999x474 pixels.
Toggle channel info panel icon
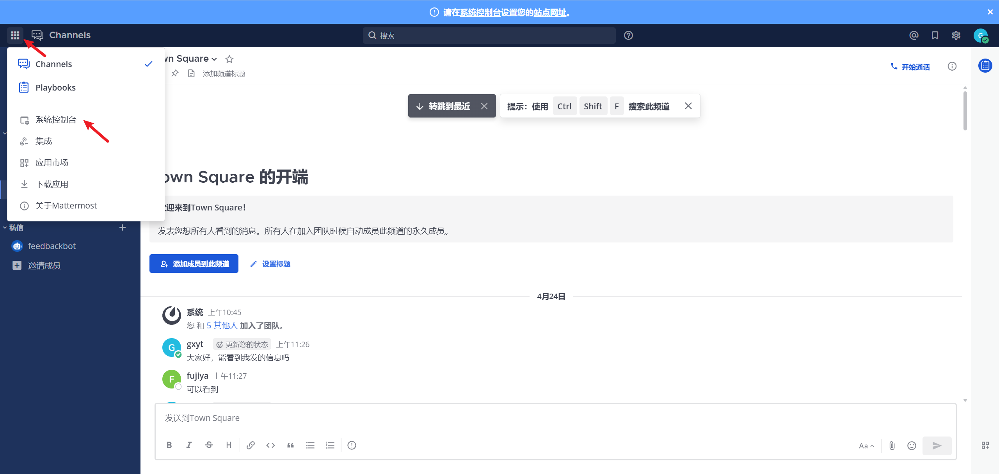click(x=952, y=66)
